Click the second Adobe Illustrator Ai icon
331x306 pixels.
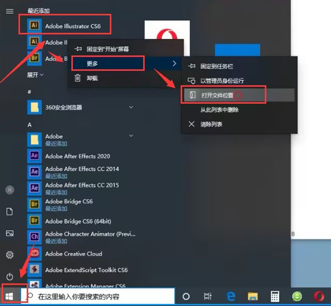pos(34,41)
